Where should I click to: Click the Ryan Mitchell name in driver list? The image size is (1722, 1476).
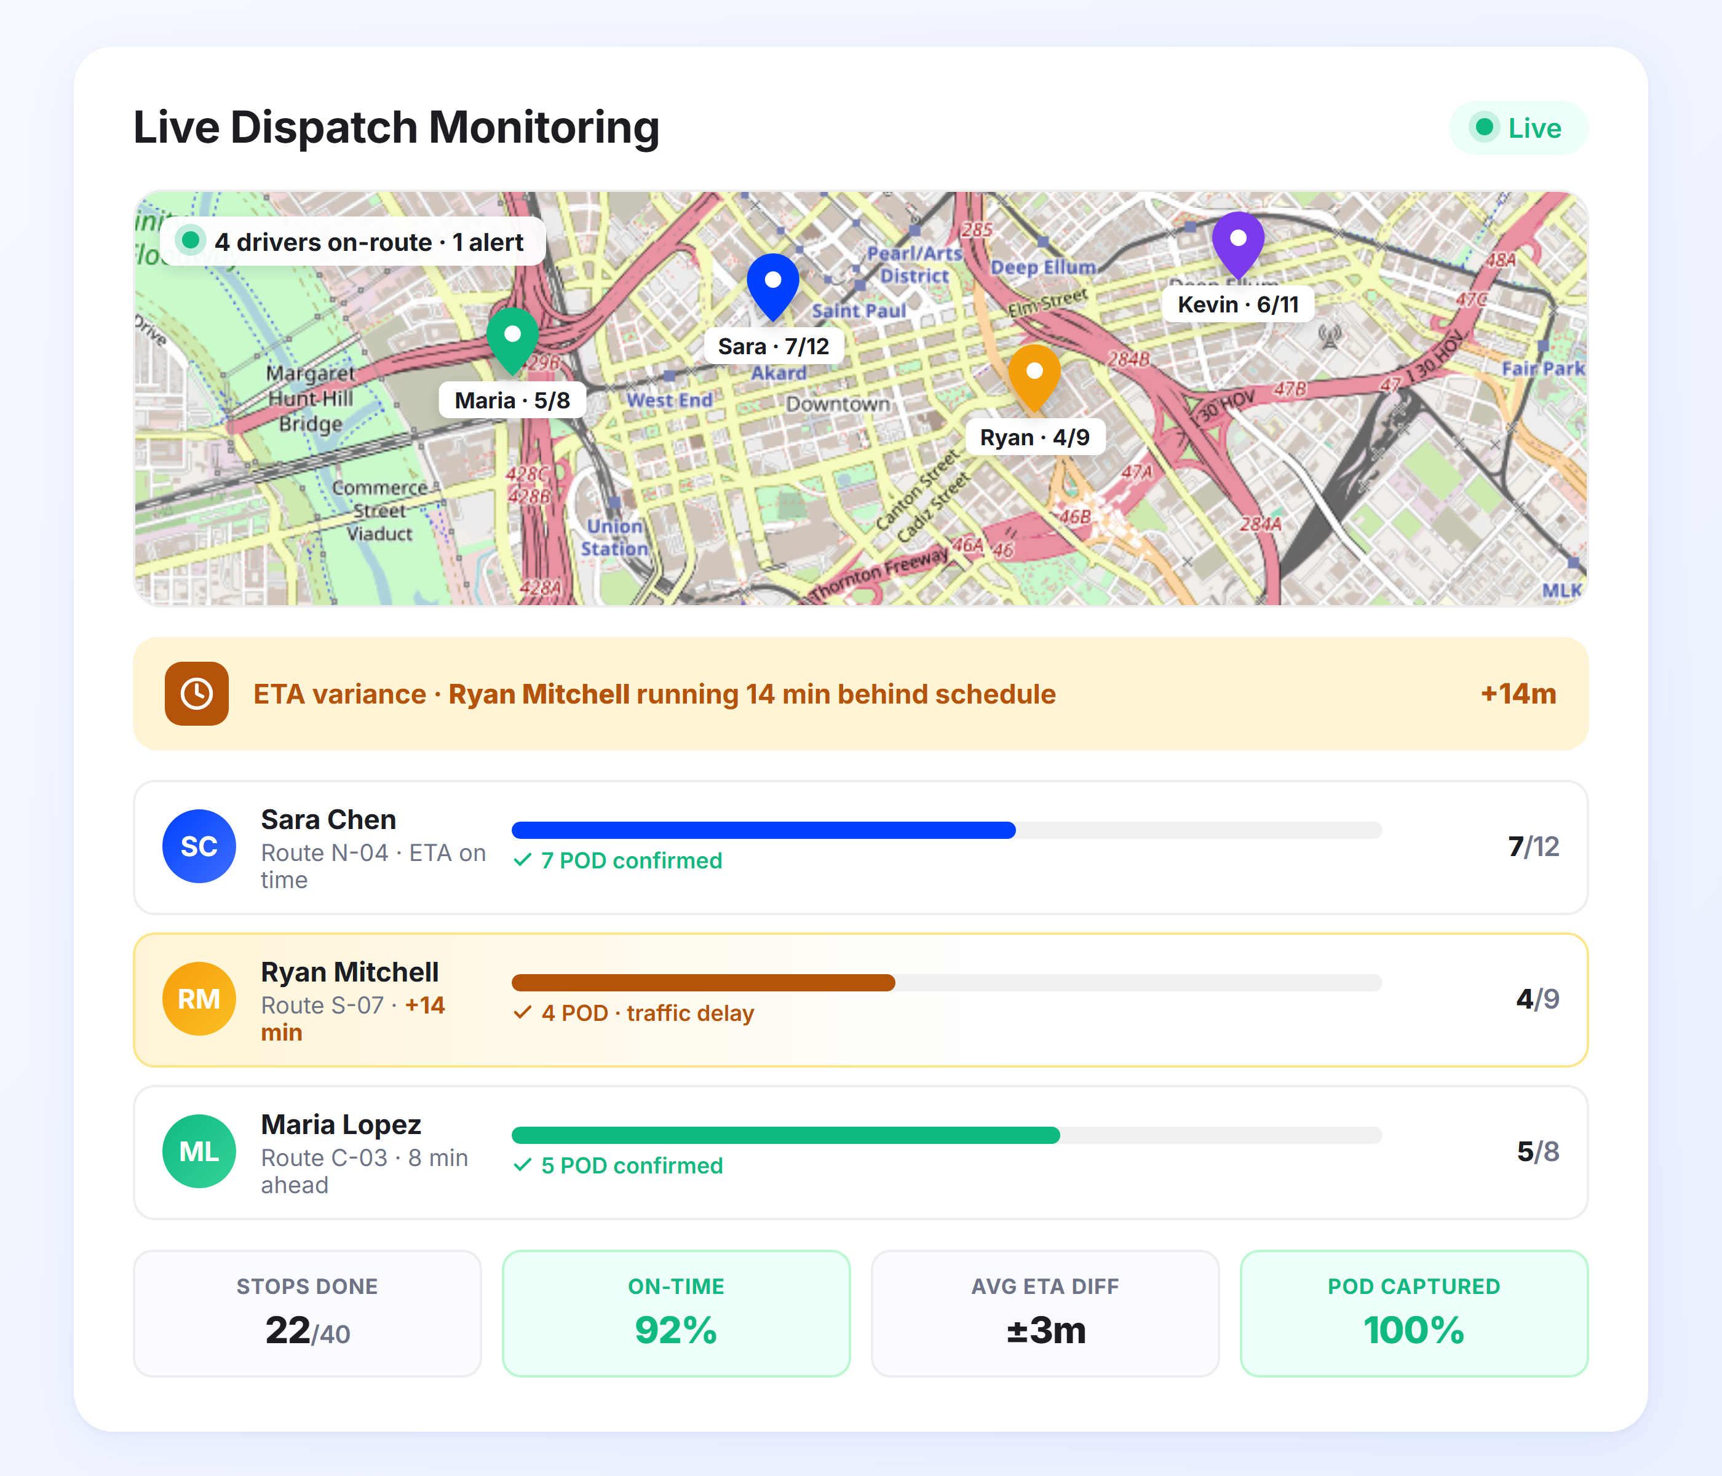[x=350, y=972]
